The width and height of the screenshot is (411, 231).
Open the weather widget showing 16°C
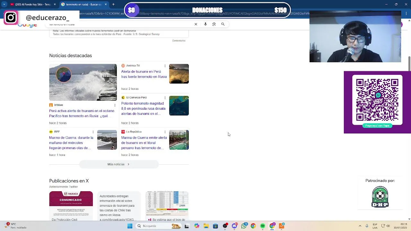[x=15, y=226]
